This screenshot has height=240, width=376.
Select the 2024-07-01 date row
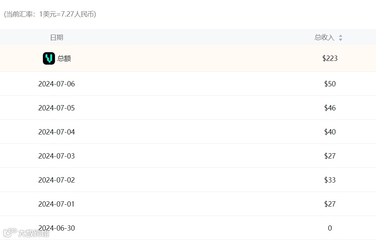click(x=56, y=204)
